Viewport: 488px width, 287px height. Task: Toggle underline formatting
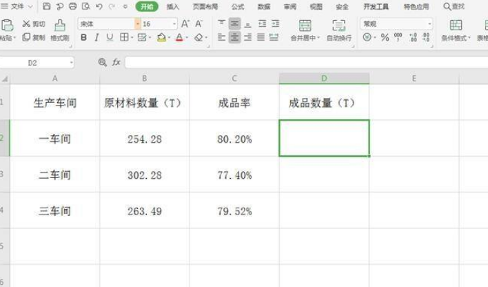[110, 37]
